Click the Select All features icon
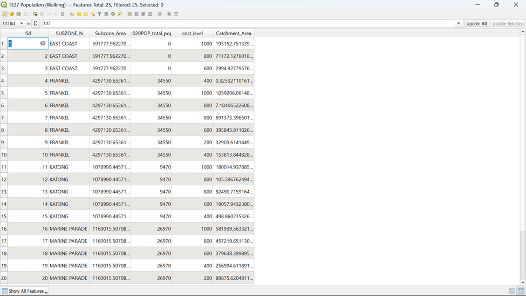This screenshot has height=296, width=526. [79, 14]
